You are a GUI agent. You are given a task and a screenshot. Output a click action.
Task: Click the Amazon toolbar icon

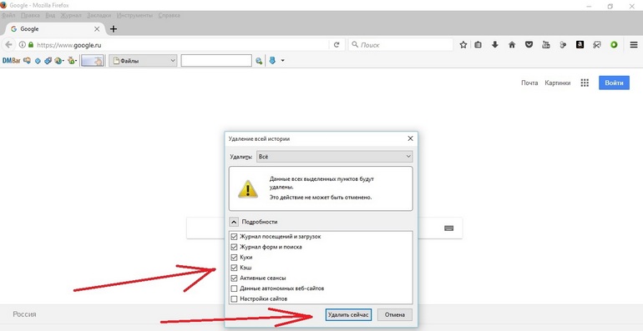580,45
